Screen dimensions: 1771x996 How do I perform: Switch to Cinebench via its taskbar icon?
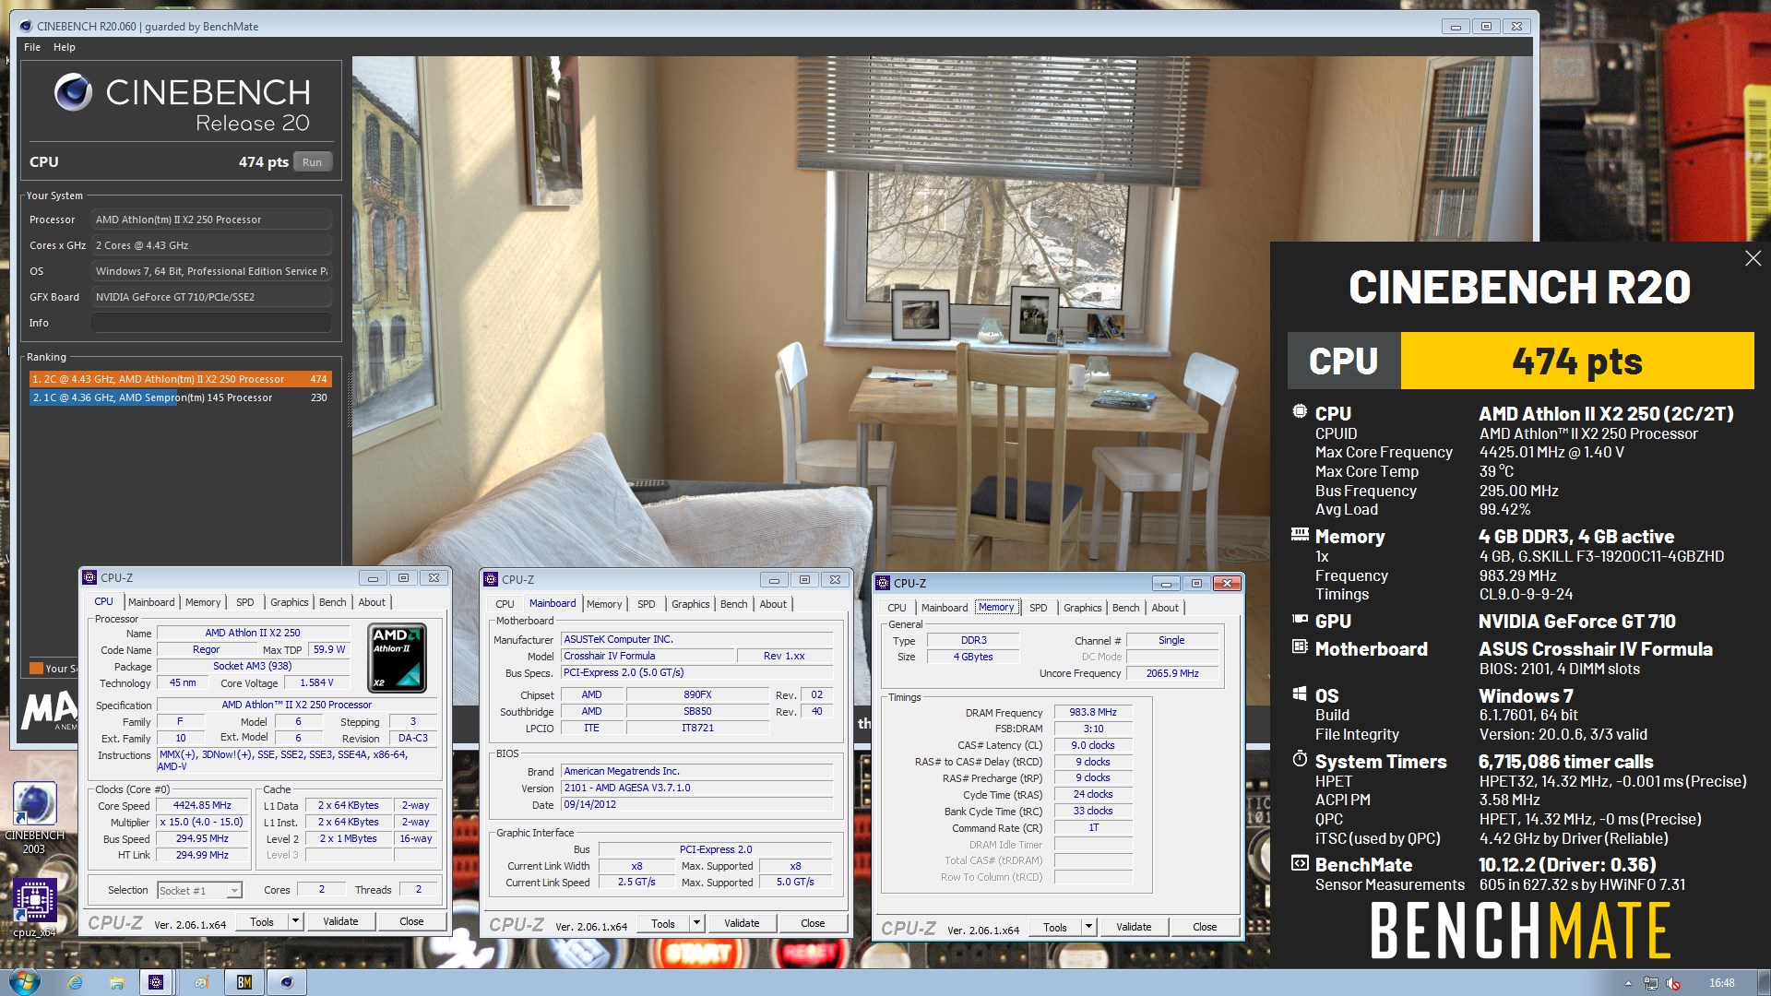click(x=287, y=983)
